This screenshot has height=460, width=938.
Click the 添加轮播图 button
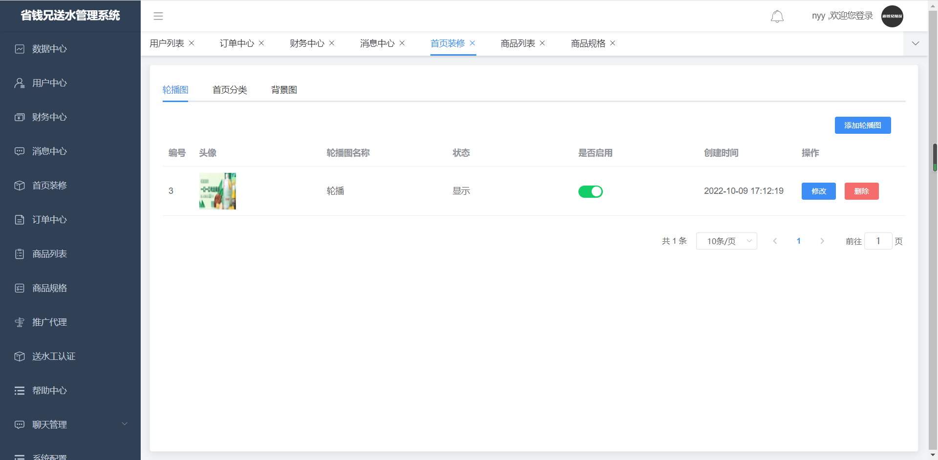click(x=862, y=125)
